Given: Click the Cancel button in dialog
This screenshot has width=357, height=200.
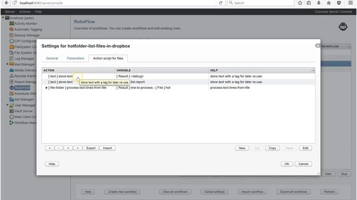Looking at the screenshot, I should click(303, 164).
